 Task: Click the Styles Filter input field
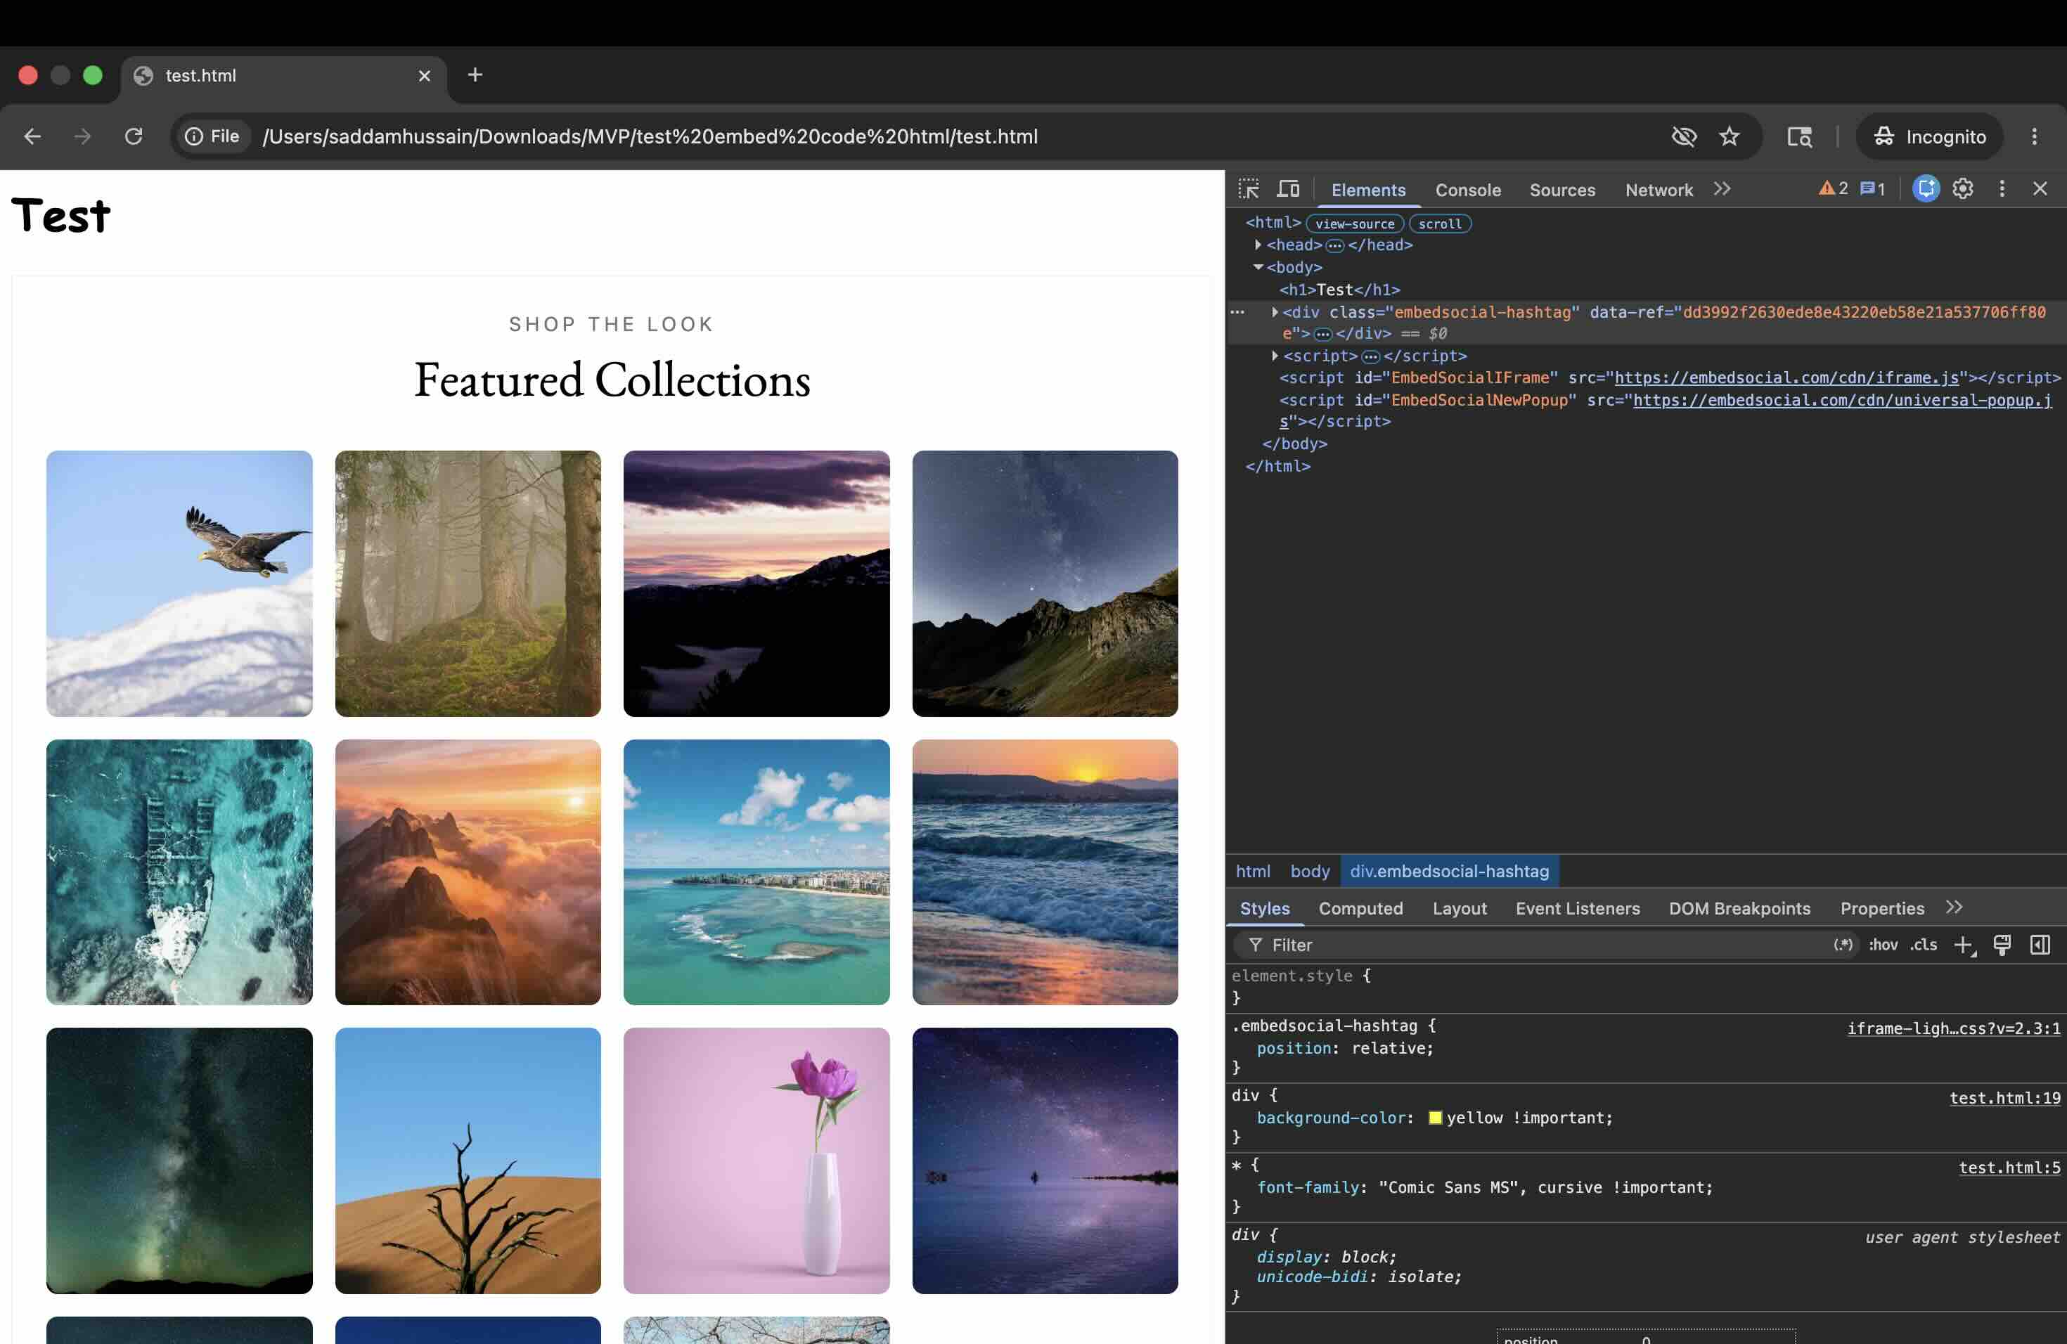[1546, 945]
